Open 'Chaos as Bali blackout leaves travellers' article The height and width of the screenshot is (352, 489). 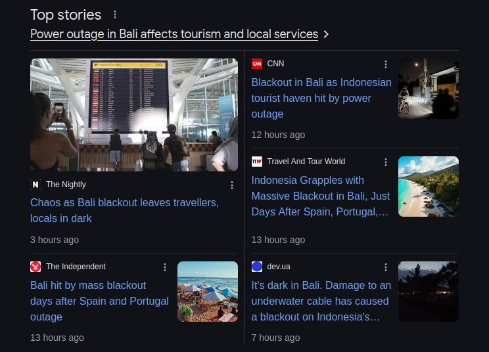[124, 210]
